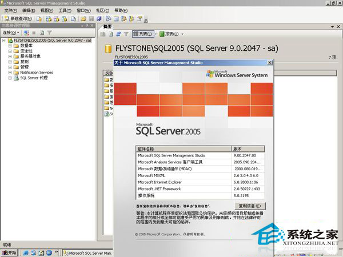Close the About SQL Server Management Studio dialog
Viewport: 343px width, 257px height.
[x=270, y=63]
